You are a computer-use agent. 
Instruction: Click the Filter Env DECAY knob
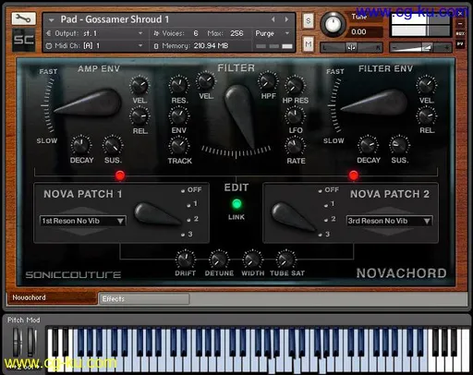point(368,145)
